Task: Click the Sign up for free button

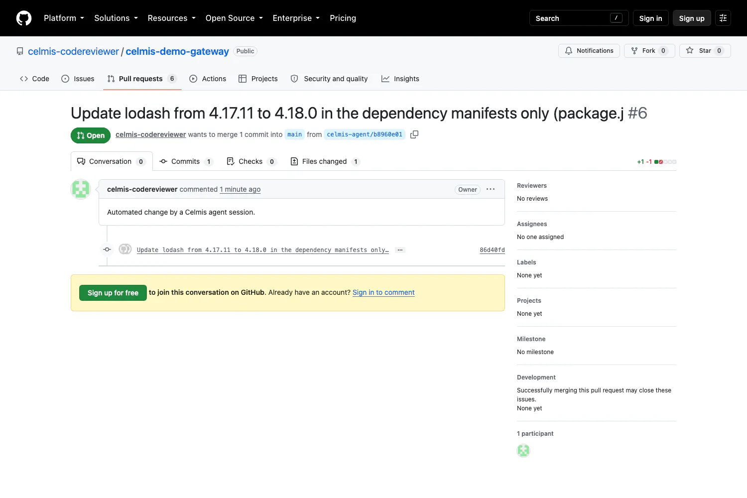Action: pos(113,293)
